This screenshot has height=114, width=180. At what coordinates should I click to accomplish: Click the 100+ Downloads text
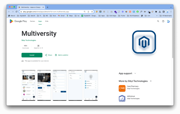pos(25,47)
